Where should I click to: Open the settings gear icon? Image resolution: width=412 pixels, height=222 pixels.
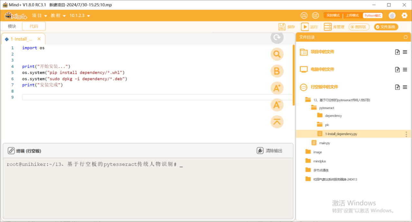coord(404,15)
